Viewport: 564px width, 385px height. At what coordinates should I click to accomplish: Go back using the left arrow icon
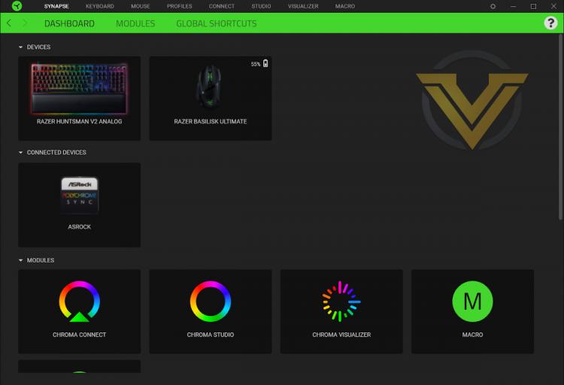[x=9, y=23]
